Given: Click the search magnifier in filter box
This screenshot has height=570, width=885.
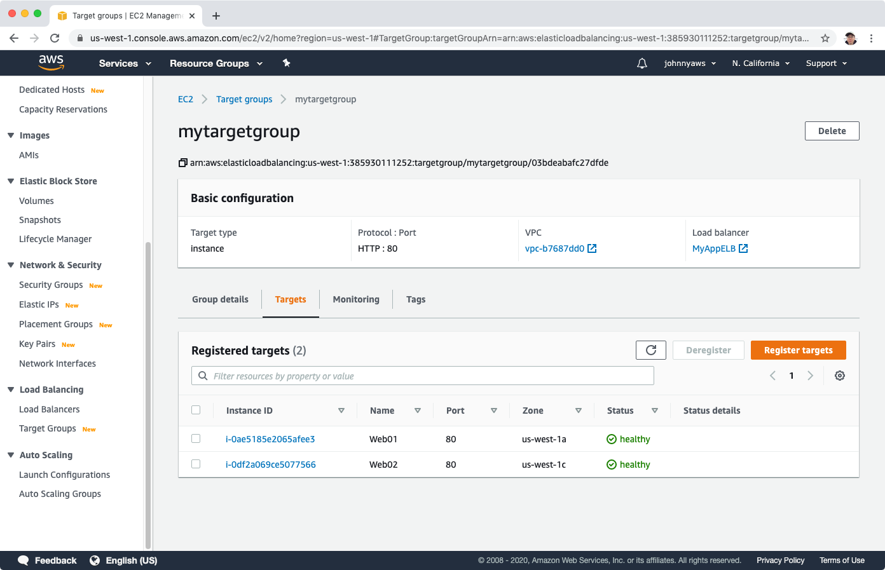Looking at the screenshot, I should coord(203,376).
